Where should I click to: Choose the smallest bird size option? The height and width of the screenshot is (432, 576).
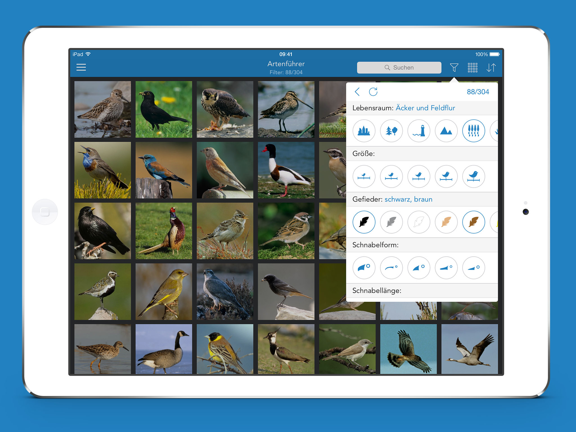tap(364, 176)
